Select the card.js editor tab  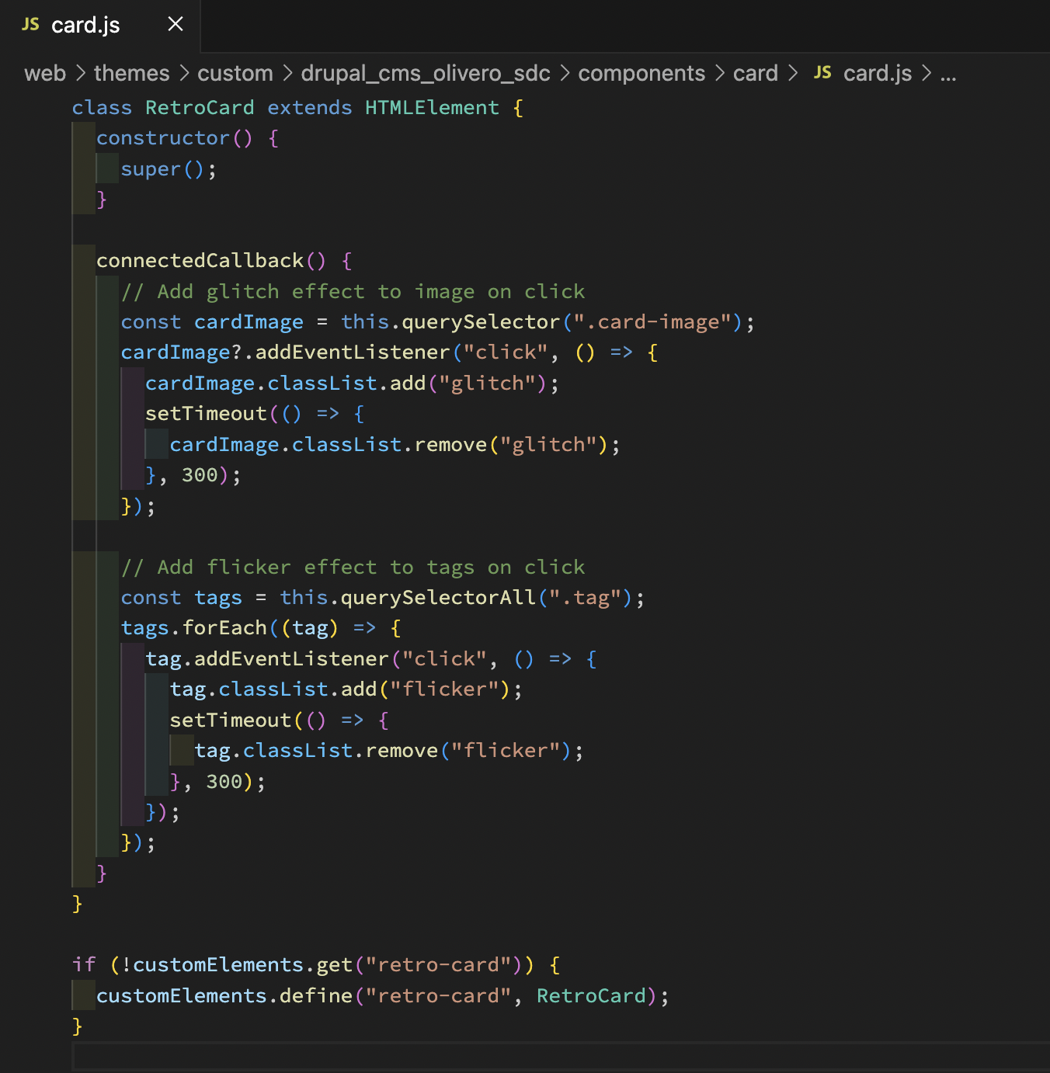100,26
